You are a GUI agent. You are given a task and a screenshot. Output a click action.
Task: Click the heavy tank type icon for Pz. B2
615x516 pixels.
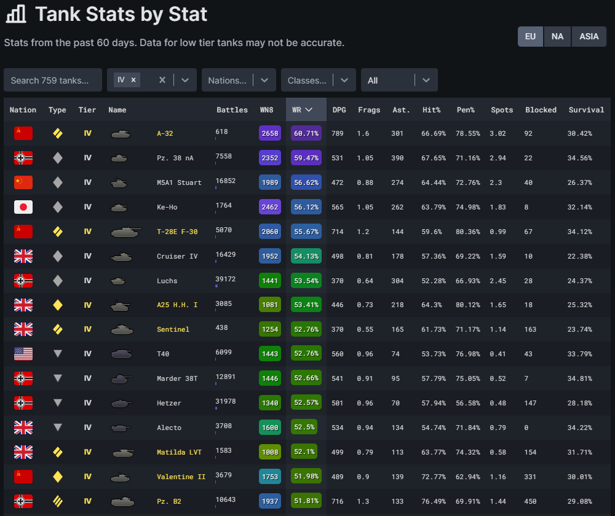click(58, 501)
